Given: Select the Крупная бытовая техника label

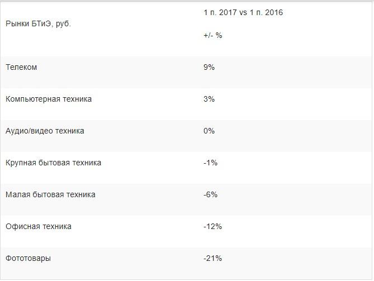Looking at the screenshot, I should coord(53,163).
